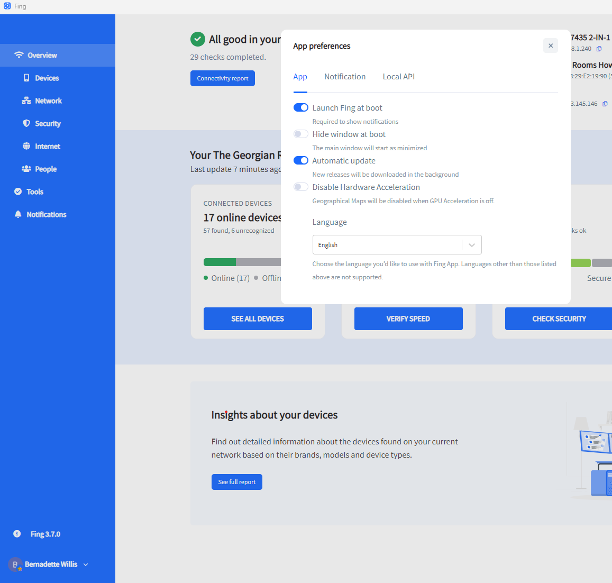Expand the Bernadette Willis account menu chevron
Screen dimensions: 612x583
click(86, 564)
